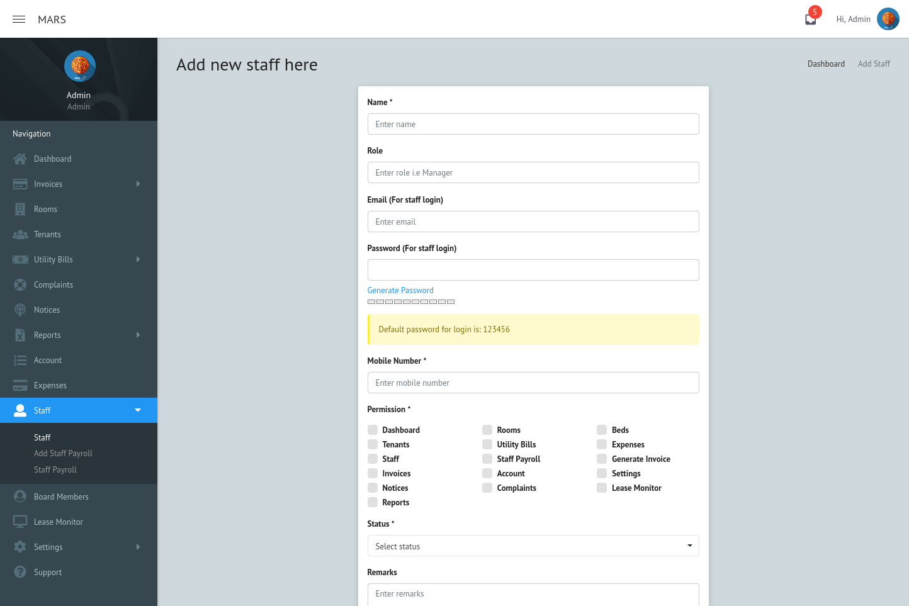The height and width of the screenshot is (606, 909).
Task: Go to Expenses in the sidebar
Action: click(x=50, y=385)
